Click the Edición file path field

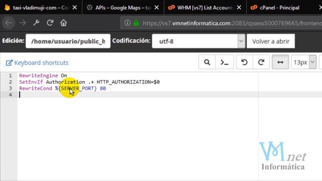68,41
